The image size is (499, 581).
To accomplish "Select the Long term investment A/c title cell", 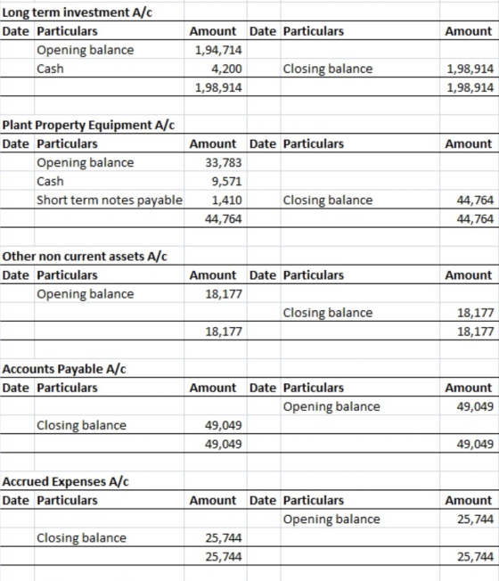I will click(77, 12).
